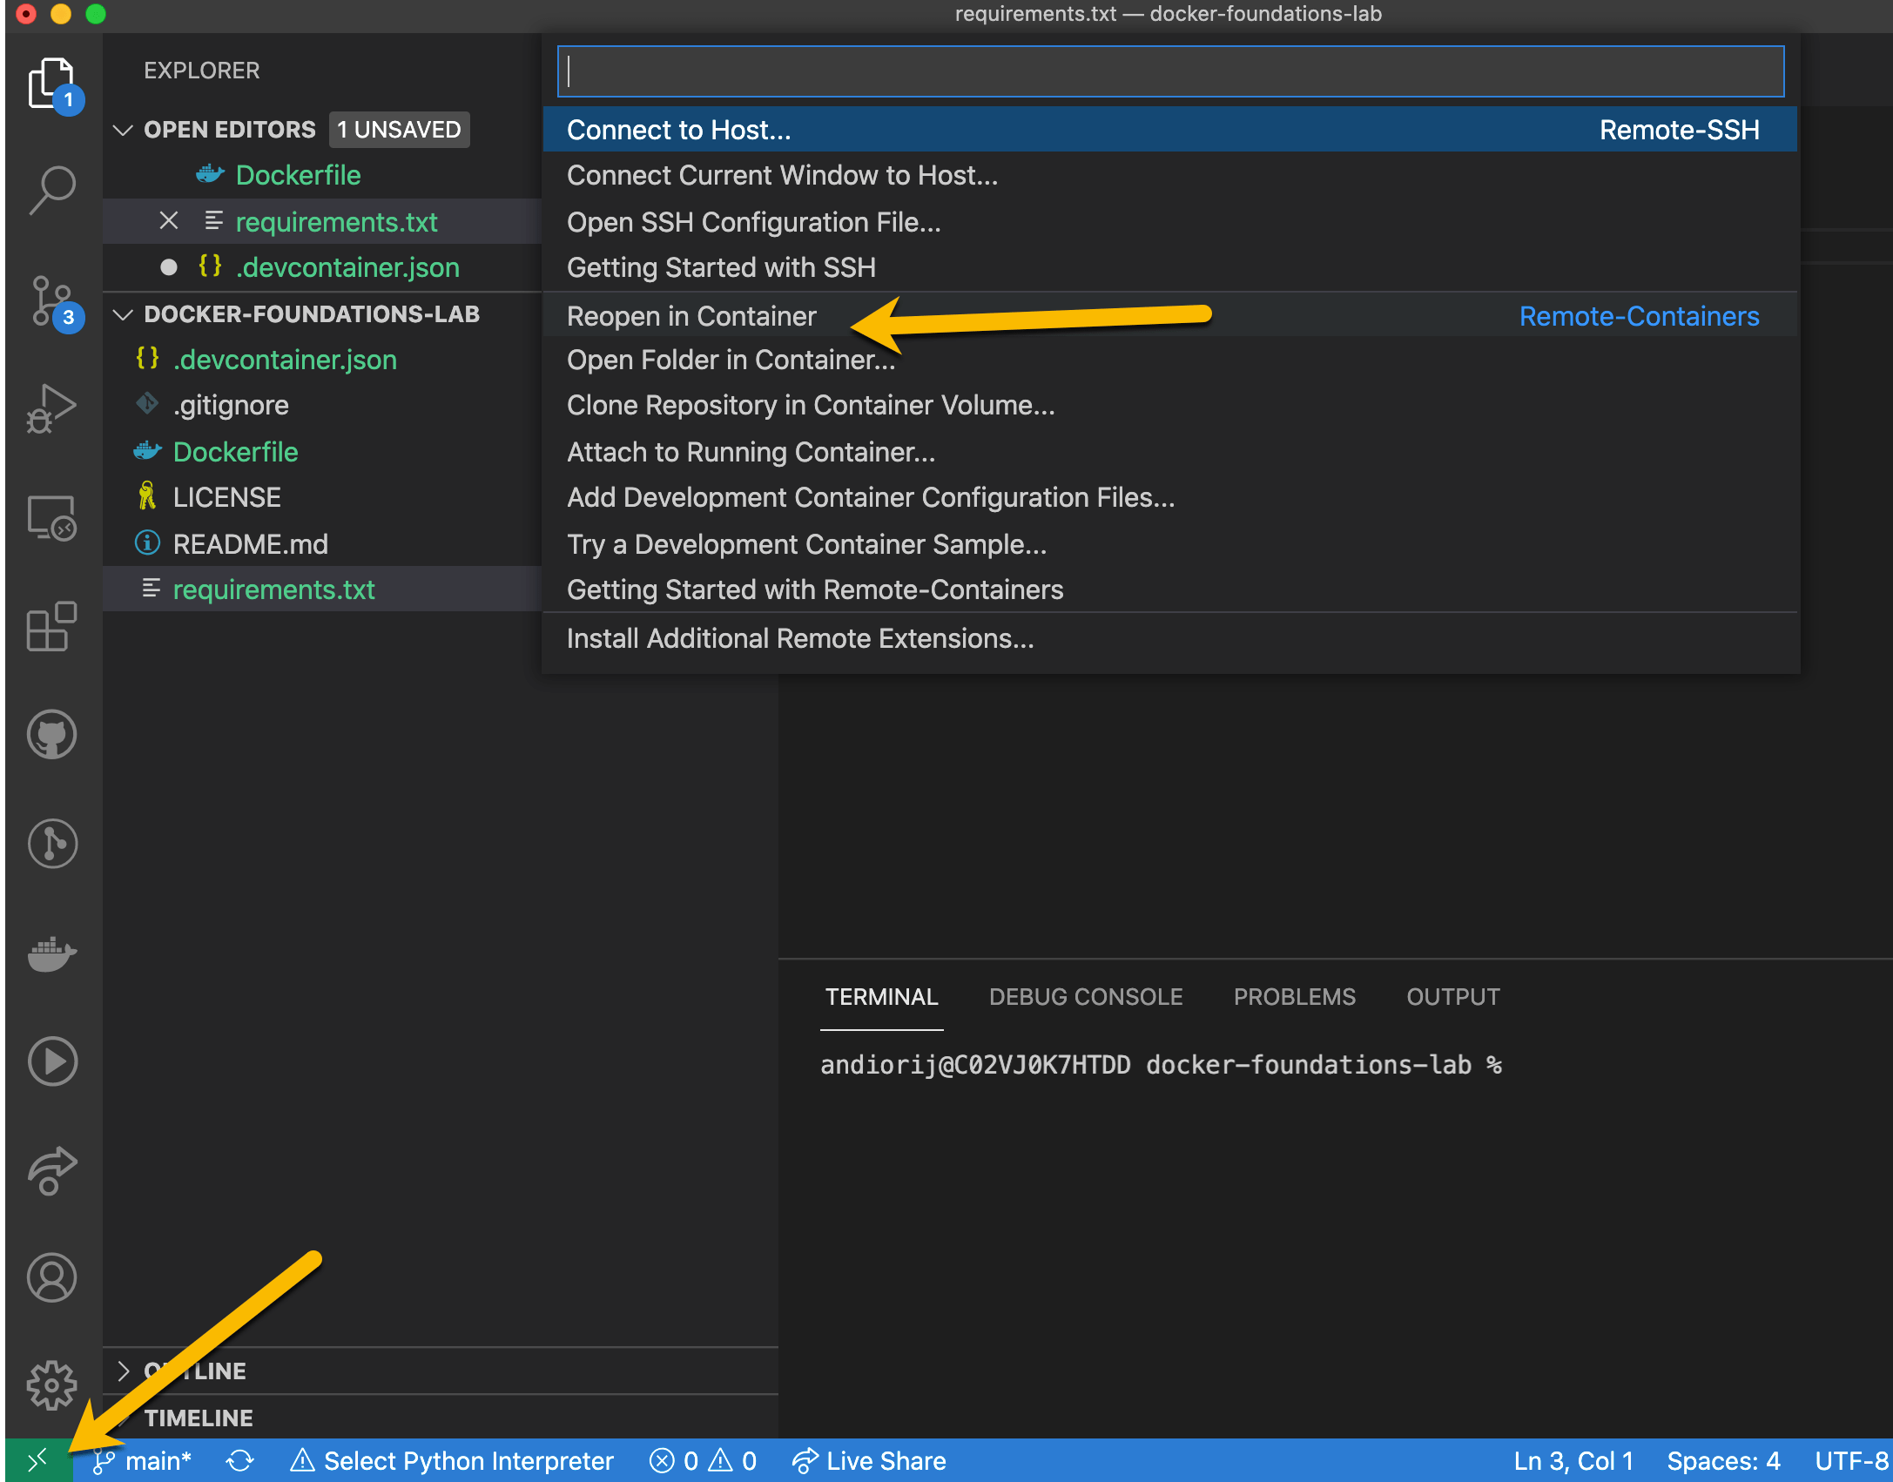This screenshot has height=1482, width=1893.
Task: Choose Try a Development Container Sample...
Action: coord(1170,544)
